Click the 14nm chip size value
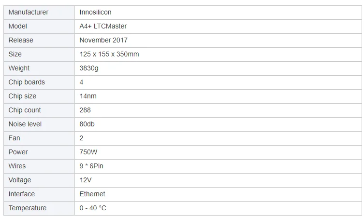The width and height of the screenshot is (364, 218). coord(88,96)
